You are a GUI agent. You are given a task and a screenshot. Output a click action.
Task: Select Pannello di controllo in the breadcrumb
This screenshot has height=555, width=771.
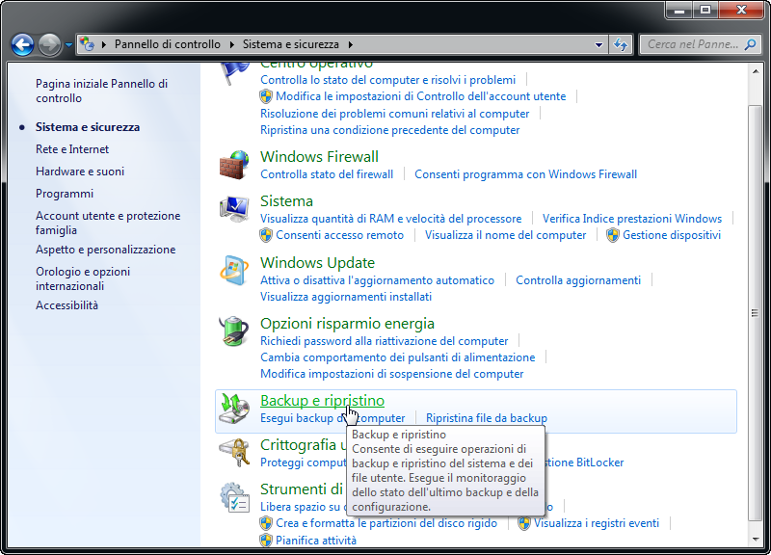(167, 44)
